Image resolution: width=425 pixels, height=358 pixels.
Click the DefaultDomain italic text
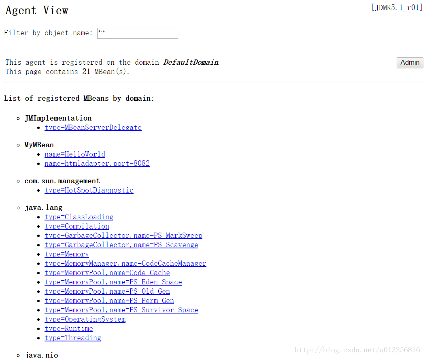[191, 63]
